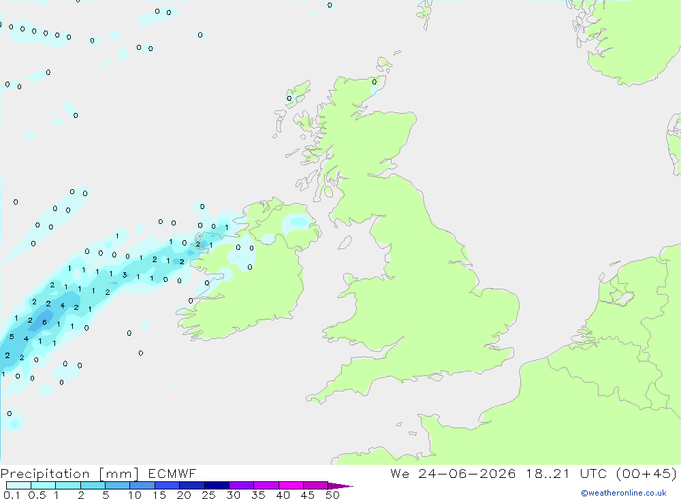Click the 30–35 mm purple legend swatch

pyautogui.click(x=241, y=485)
